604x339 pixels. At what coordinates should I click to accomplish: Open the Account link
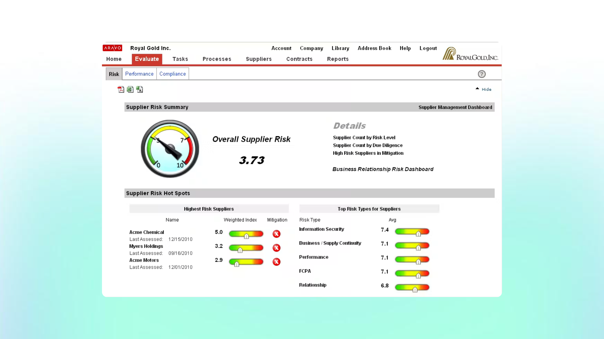281,48
